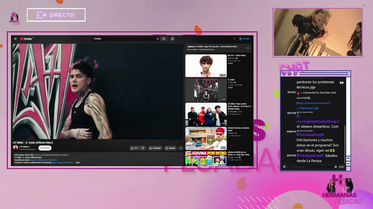
Task: Start voice search with microphone icon
Action: (x=172, y=39)
